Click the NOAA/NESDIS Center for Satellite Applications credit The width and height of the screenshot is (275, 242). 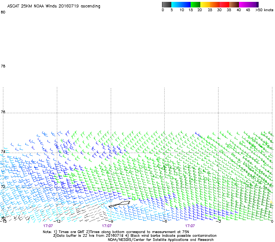161,240
